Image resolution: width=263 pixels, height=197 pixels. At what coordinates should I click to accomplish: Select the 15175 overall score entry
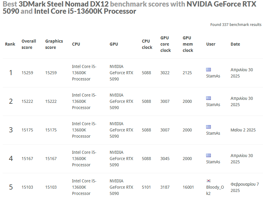click(x=27, y=130)
